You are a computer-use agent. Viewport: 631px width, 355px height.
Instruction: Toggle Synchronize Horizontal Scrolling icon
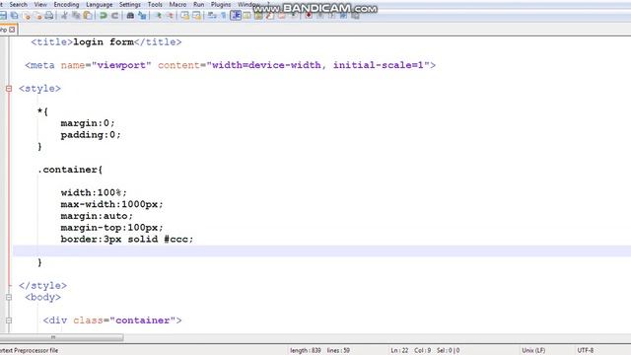[197, 16]
